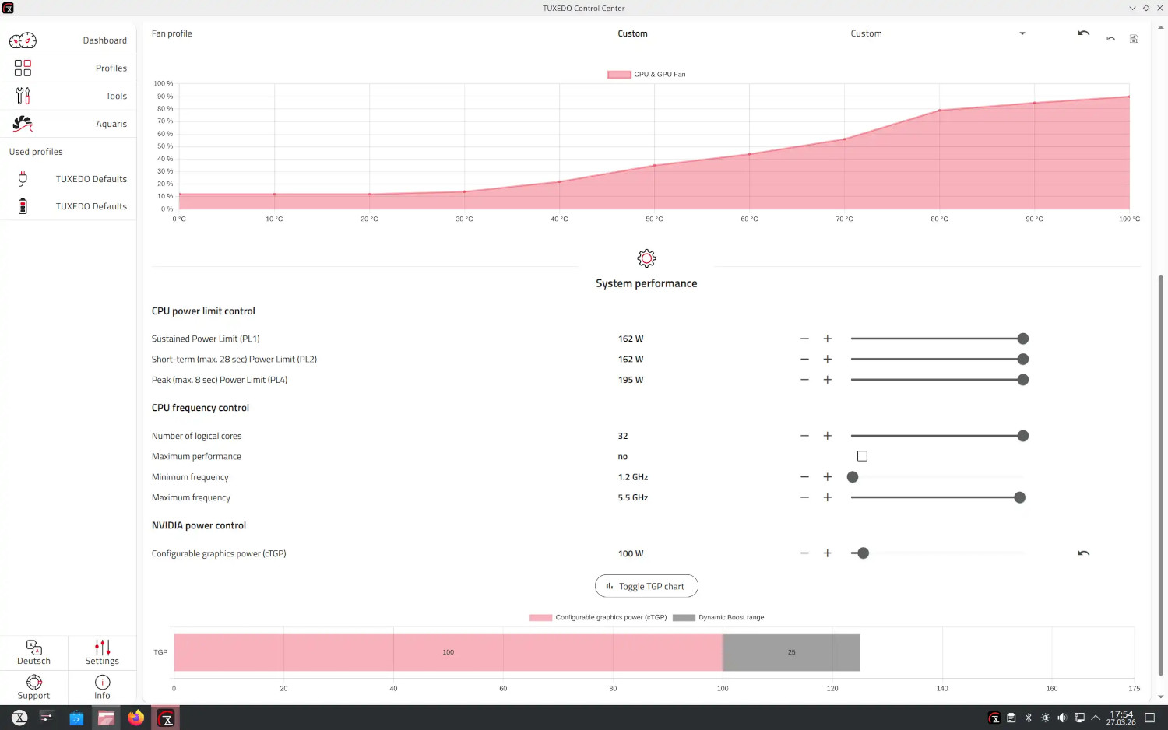Increase the Sustained Power Limit PL1 with plus
This screenshot has height=730, width=1168.
[828, 339]
